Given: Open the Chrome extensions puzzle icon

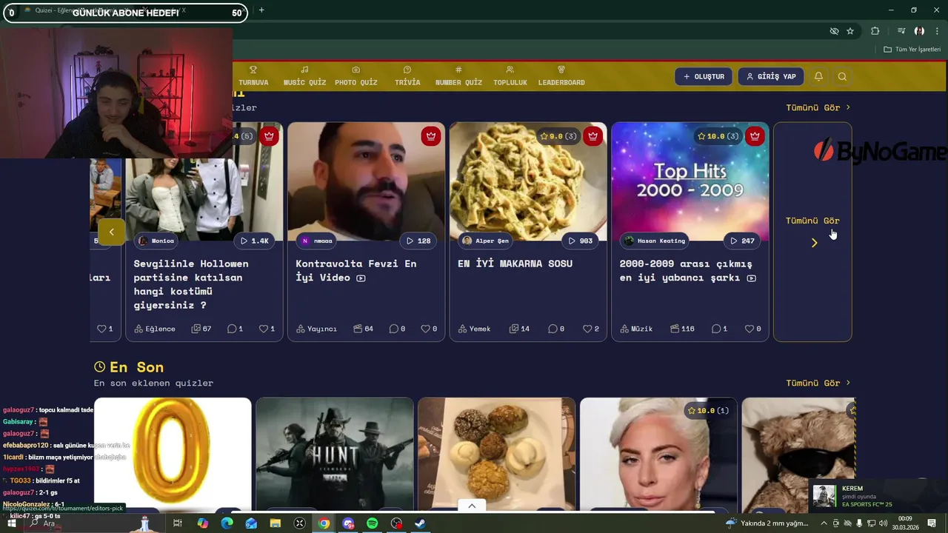Looking at the screenshot, I should coord(875,31).
